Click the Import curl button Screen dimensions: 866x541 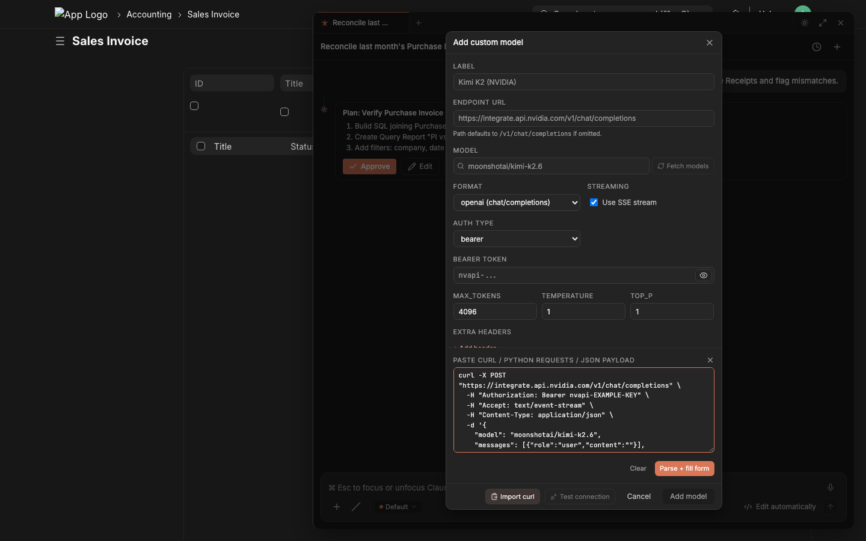point(512,497)
